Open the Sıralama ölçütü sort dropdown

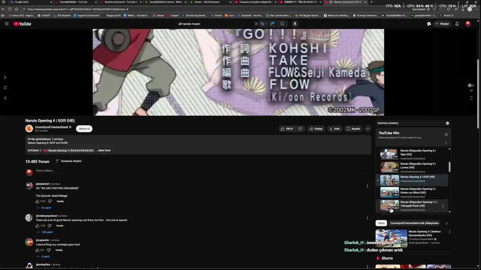(x=69, y=161)
